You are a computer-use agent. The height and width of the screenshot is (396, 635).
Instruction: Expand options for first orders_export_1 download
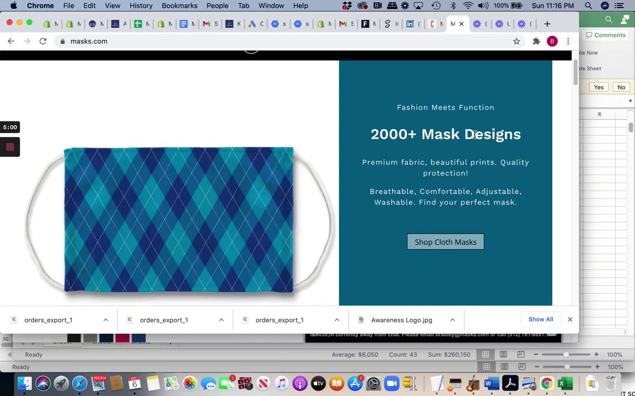(106, 320)
